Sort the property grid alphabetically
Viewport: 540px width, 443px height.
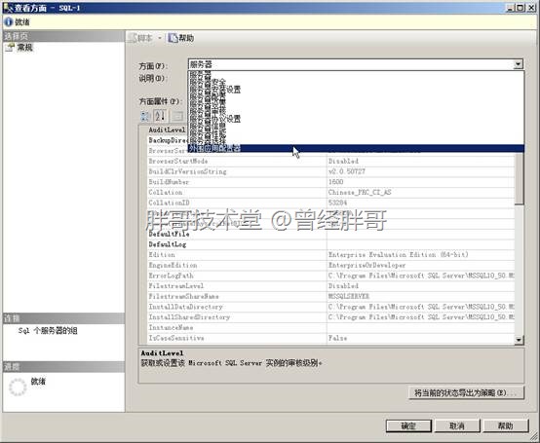pyautogui.click(x=160, y=116)
